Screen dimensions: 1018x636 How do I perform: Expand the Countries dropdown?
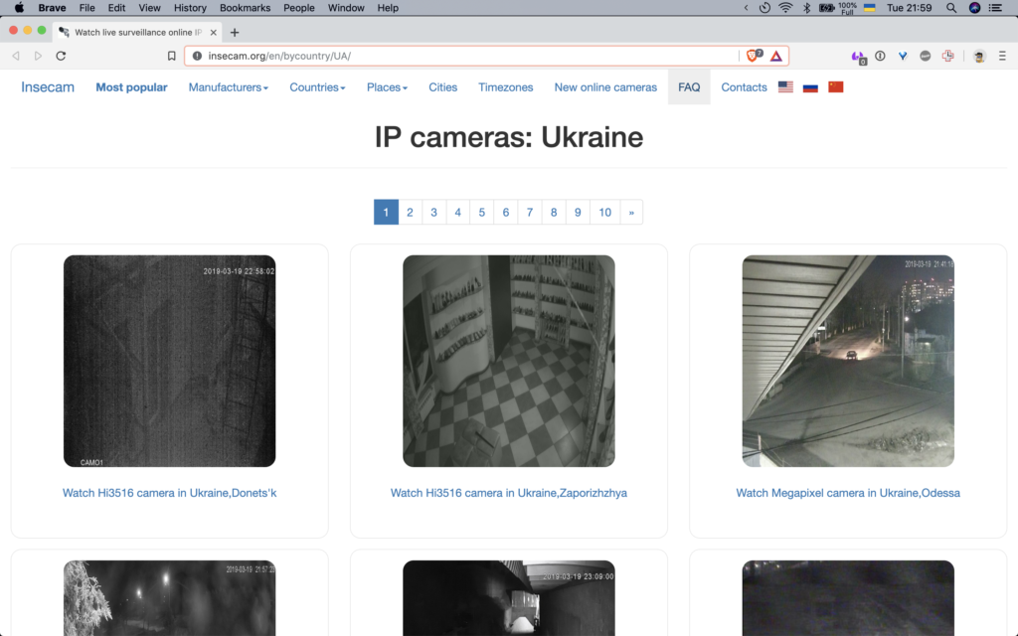click(317, 87)
